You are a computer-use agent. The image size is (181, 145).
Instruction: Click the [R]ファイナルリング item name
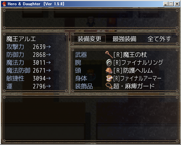tap(138, 62)
